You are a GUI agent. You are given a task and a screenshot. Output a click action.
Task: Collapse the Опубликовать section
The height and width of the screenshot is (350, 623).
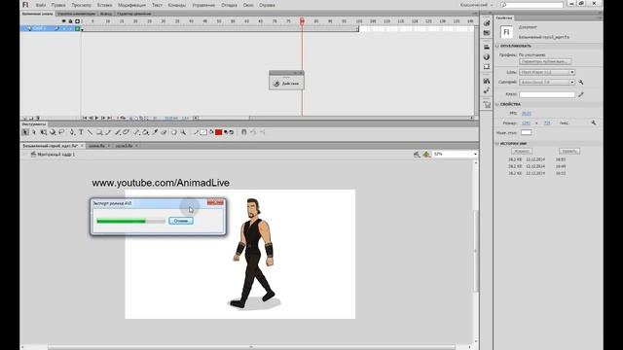tap(497, 46)
